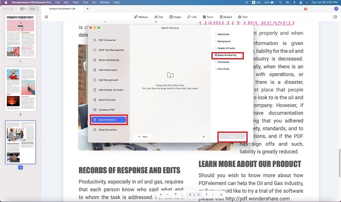Zoom in using the plus control
Screen dimensions: 341x202
click(x=161, y=194)
